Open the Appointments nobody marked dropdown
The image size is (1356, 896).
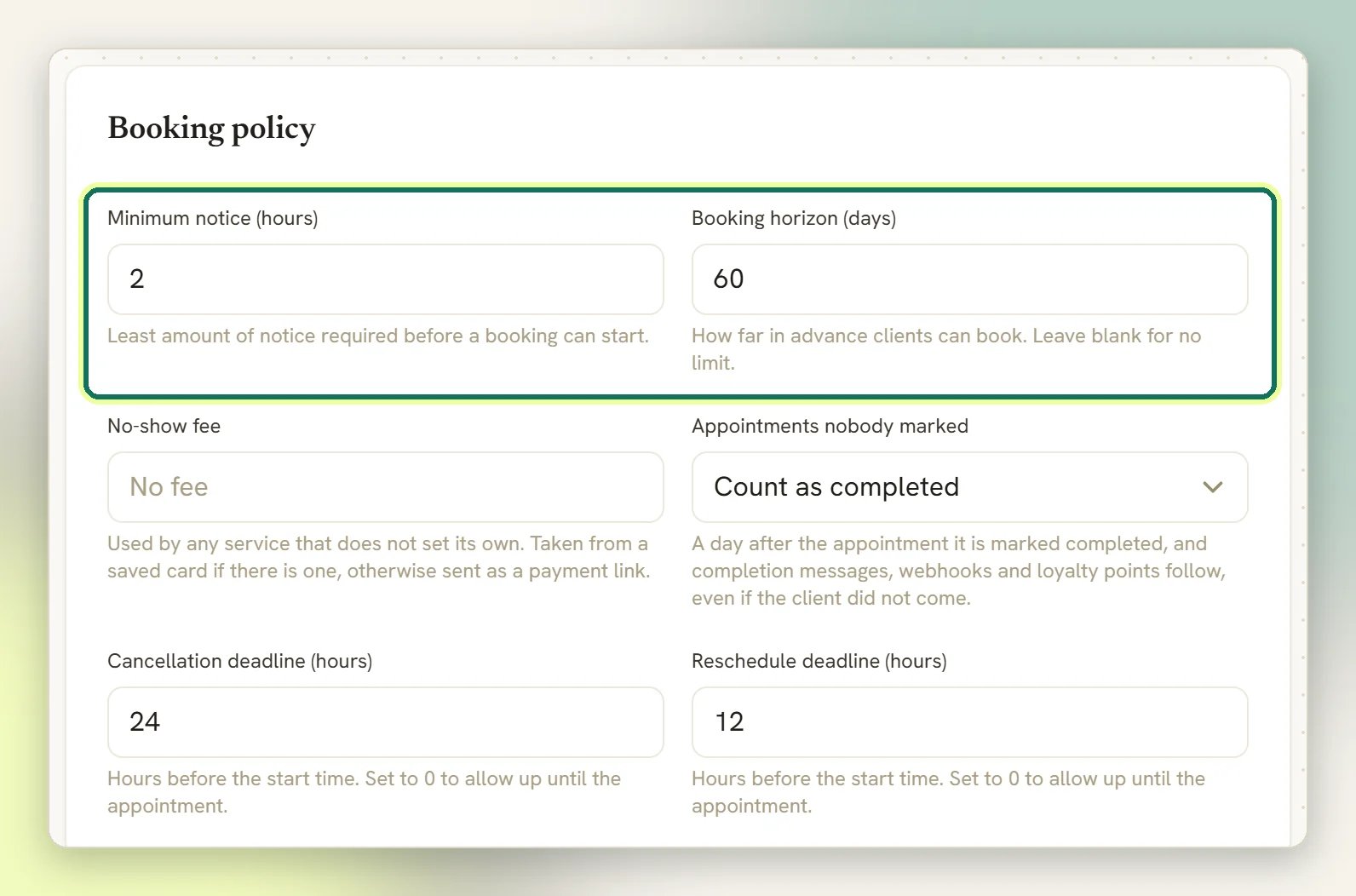click(x=969, y=487)
